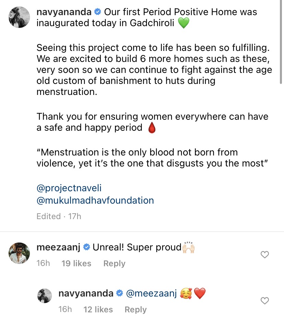Open the @projectnaveli tag
The width and height of the screenshot is (284, 323).
click(x=69, y=188)
